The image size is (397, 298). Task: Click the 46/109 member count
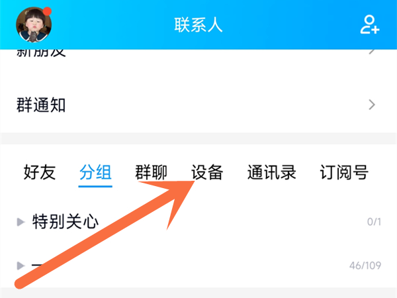365,266
